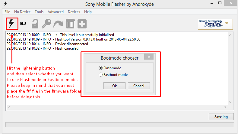Open the Help menu
238x134 pixels.
[x=88, y=12]
